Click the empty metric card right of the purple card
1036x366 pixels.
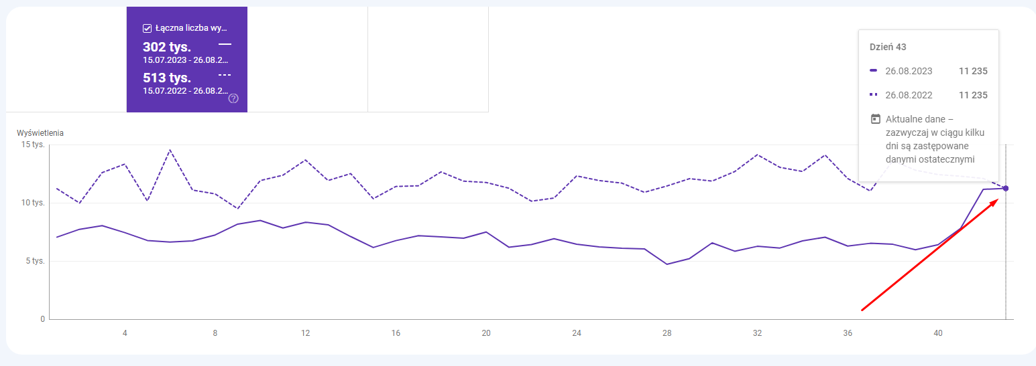pyautogui.click(x=307, y=59)
